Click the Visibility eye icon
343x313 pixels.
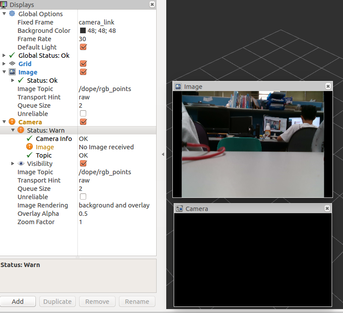tap(21, 163)
